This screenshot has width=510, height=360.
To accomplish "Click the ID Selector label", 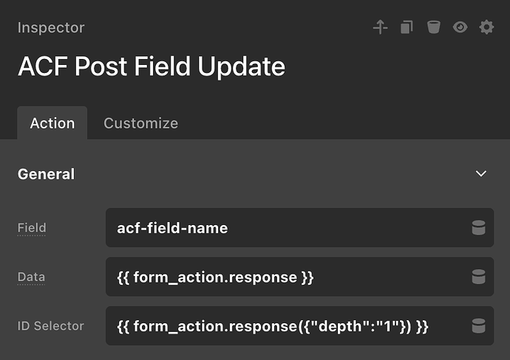I will (x=50, y=325).
